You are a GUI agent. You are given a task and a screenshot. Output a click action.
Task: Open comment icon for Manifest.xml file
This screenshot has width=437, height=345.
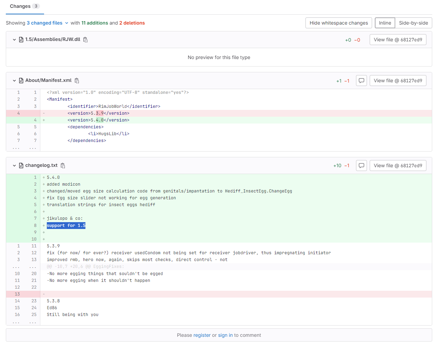(x=361, y=81)
